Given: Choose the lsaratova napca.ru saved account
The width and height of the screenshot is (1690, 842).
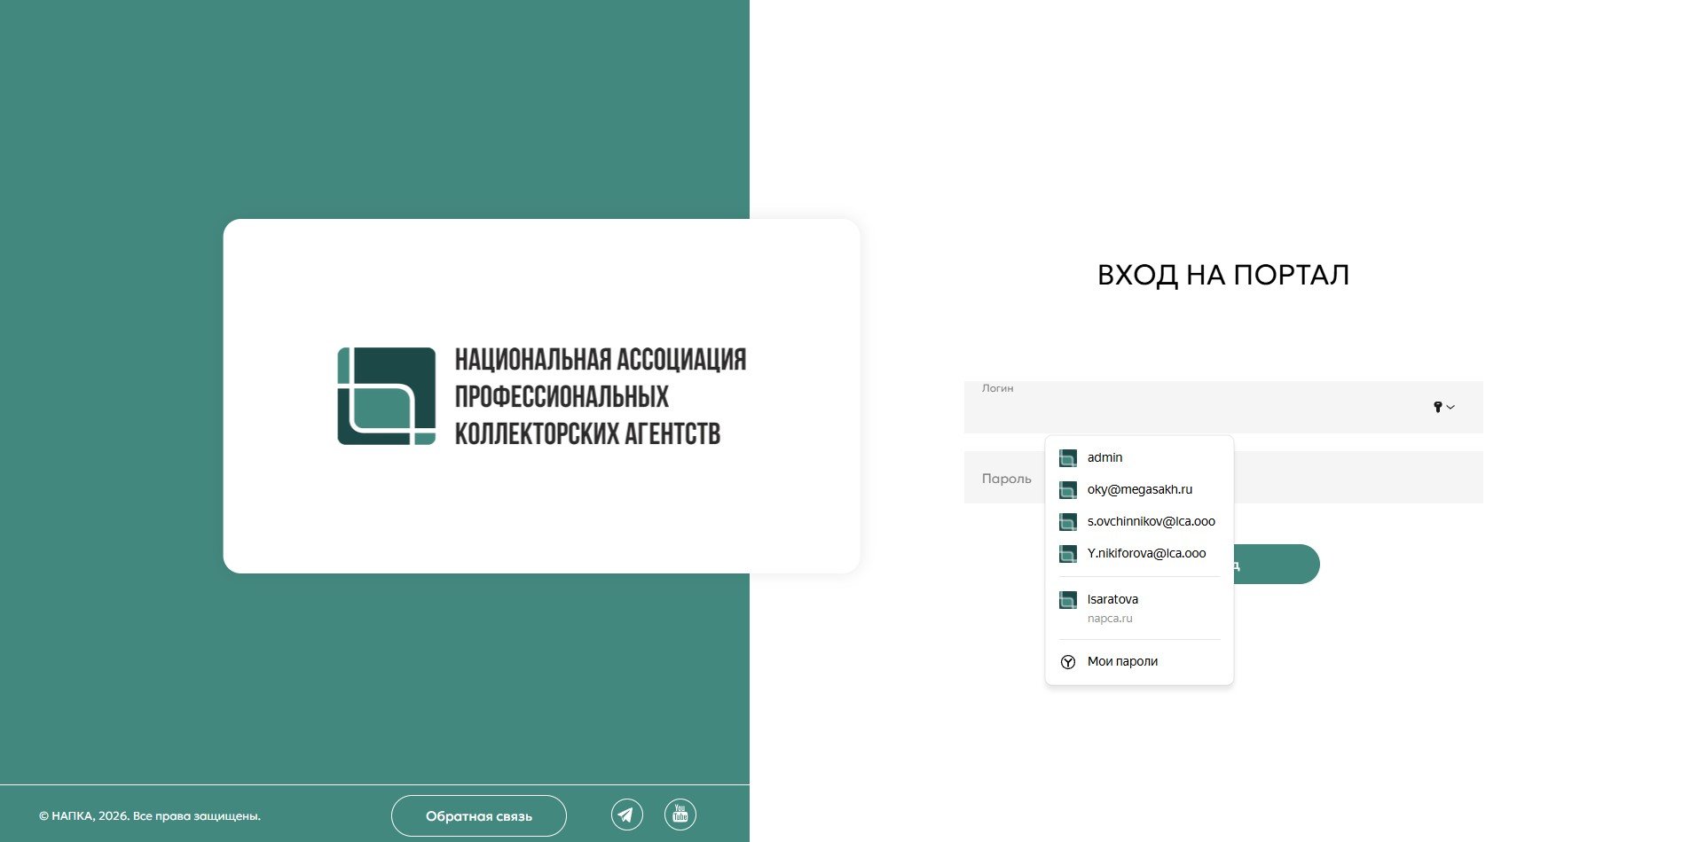Looking at the screenshot, I should click(x=1139, y=608).
